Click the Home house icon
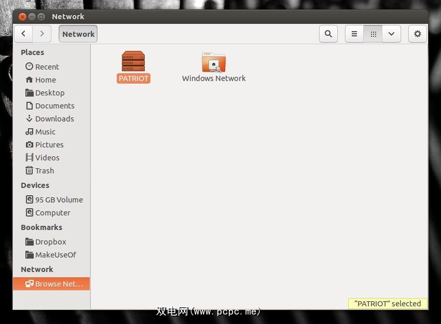441x324 pixels. pyautogui.click(x=29, y=79)
